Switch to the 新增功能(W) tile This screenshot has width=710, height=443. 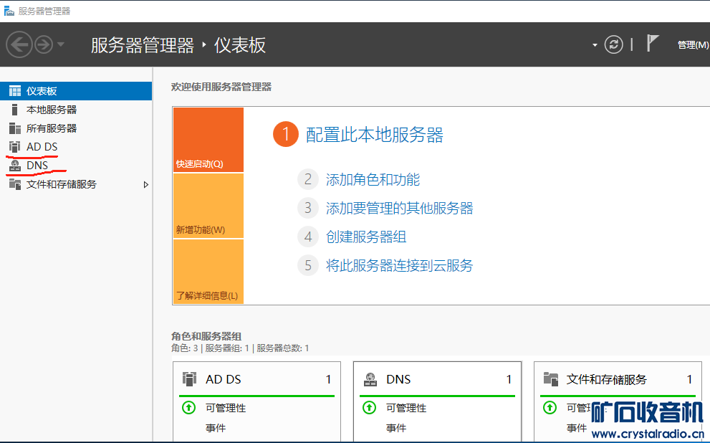(208, 206)
